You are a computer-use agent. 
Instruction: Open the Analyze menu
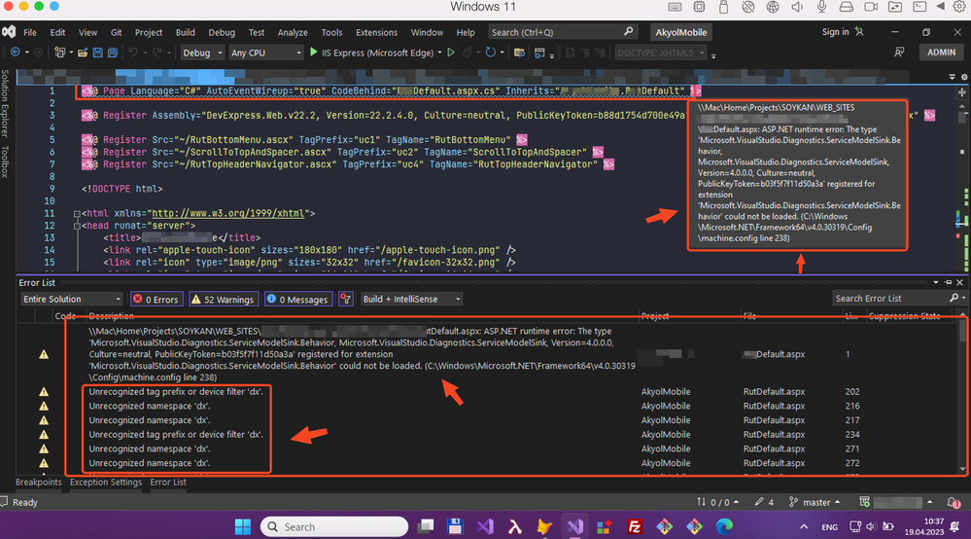tap(293, 32)
